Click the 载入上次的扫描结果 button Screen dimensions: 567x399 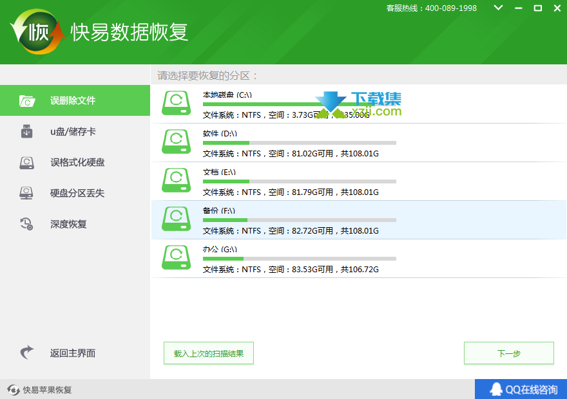coord(209,353)
